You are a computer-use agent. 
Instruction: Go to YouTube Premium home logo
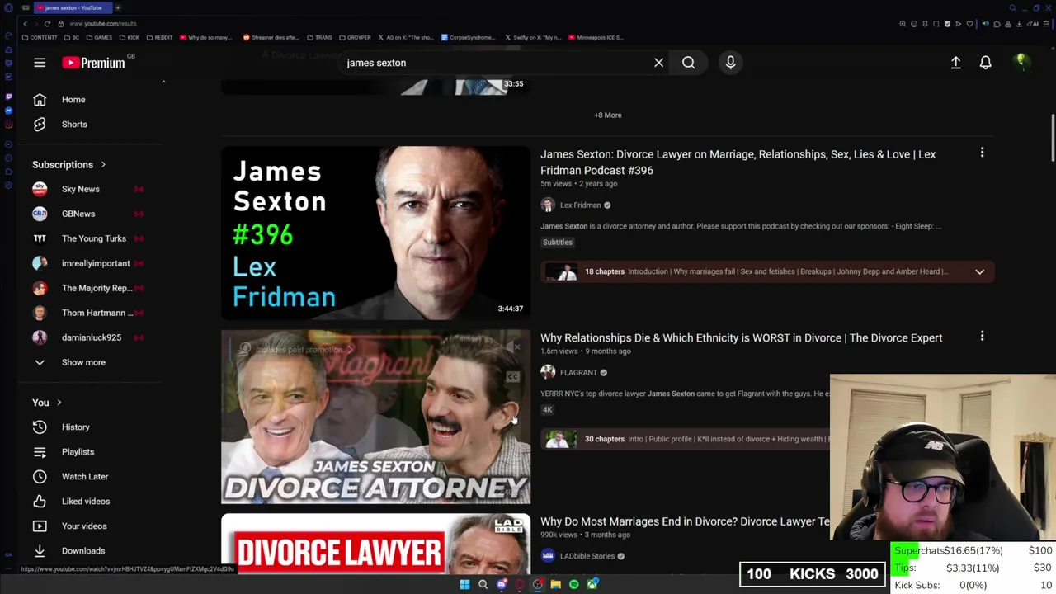tap(93, 63)
